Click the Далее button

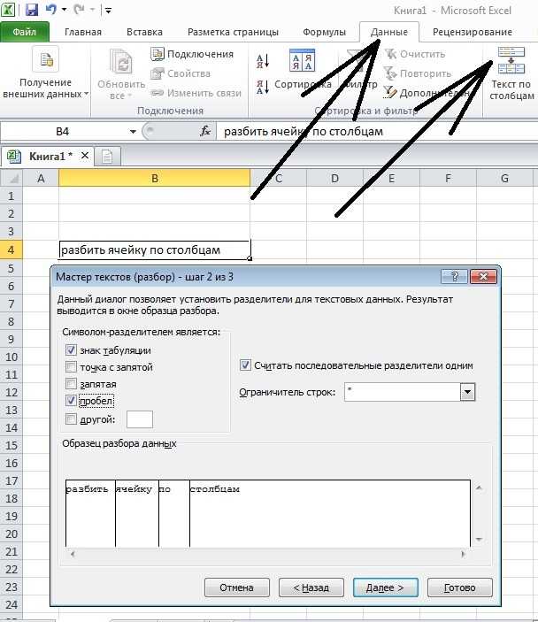point(385,587)
